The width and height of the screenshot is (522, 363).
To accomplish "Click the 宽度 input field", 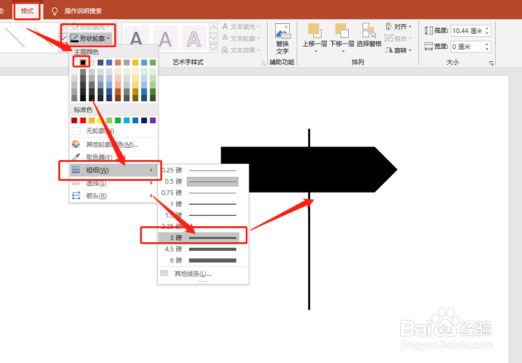I will pos(467,47).
